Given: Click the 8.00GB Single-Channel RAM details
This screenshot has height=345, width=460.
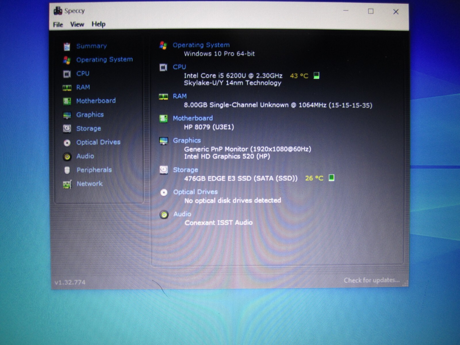Looking at the screenshot, I should [278, 105].
